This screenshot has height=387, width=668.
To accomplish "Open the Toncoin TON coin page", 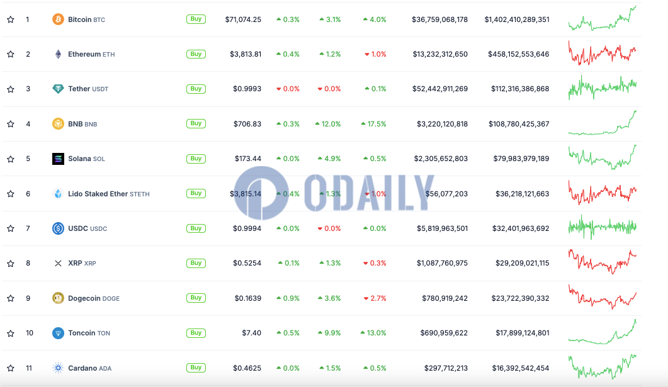I will (x=89, y=333).
